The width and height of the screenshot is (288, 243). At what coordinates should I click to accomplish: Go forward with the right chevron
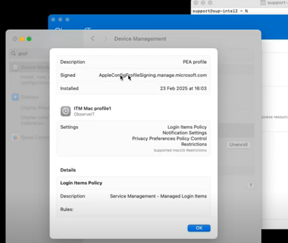[x=105, y=39]
